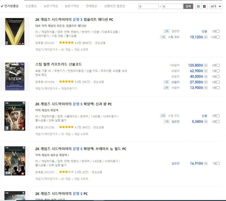Viewport: 226px width, 201px height.
Task: Expand plus icon beside 5,340원 price
Action: point(206,122)
